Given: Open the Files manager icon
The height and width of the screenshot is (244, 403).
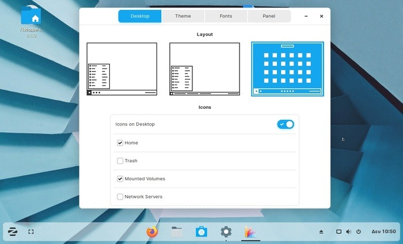Looking at the screenshot, I should (177, 232).
